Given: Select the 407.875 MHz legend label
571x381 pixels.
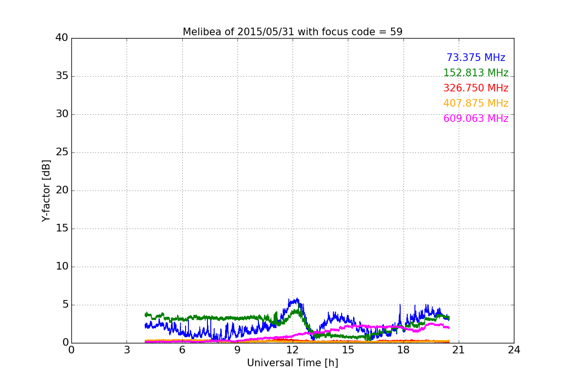Looking at the screenshot, I should tap(476, 103).
